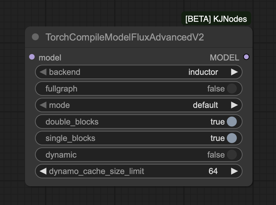Click the [BETA] KJNodes badge
Image resolution: width=276 pixels, height=205 pixels.
pyautogui.click(x=216, y=19)
